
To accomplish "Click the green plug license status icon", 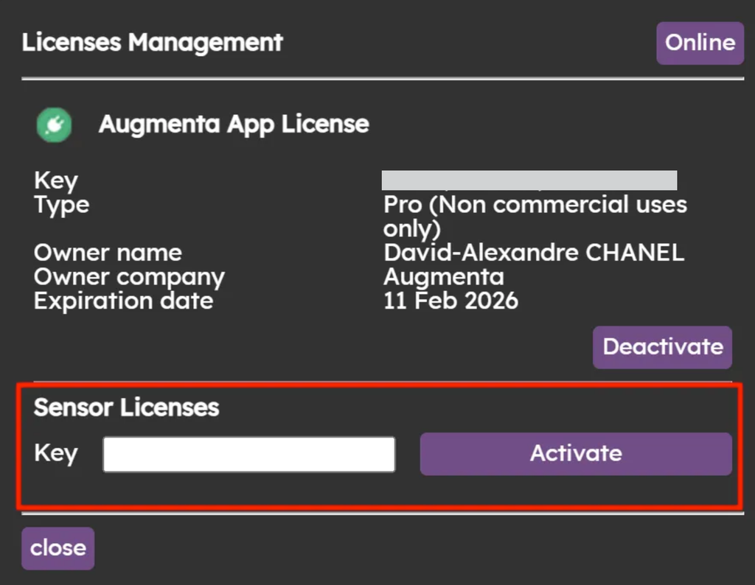I will point(55,125).
